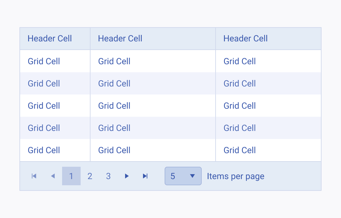Select page 3 in the pager
Viewport: 341px width, 218px height.
(108, 176)
